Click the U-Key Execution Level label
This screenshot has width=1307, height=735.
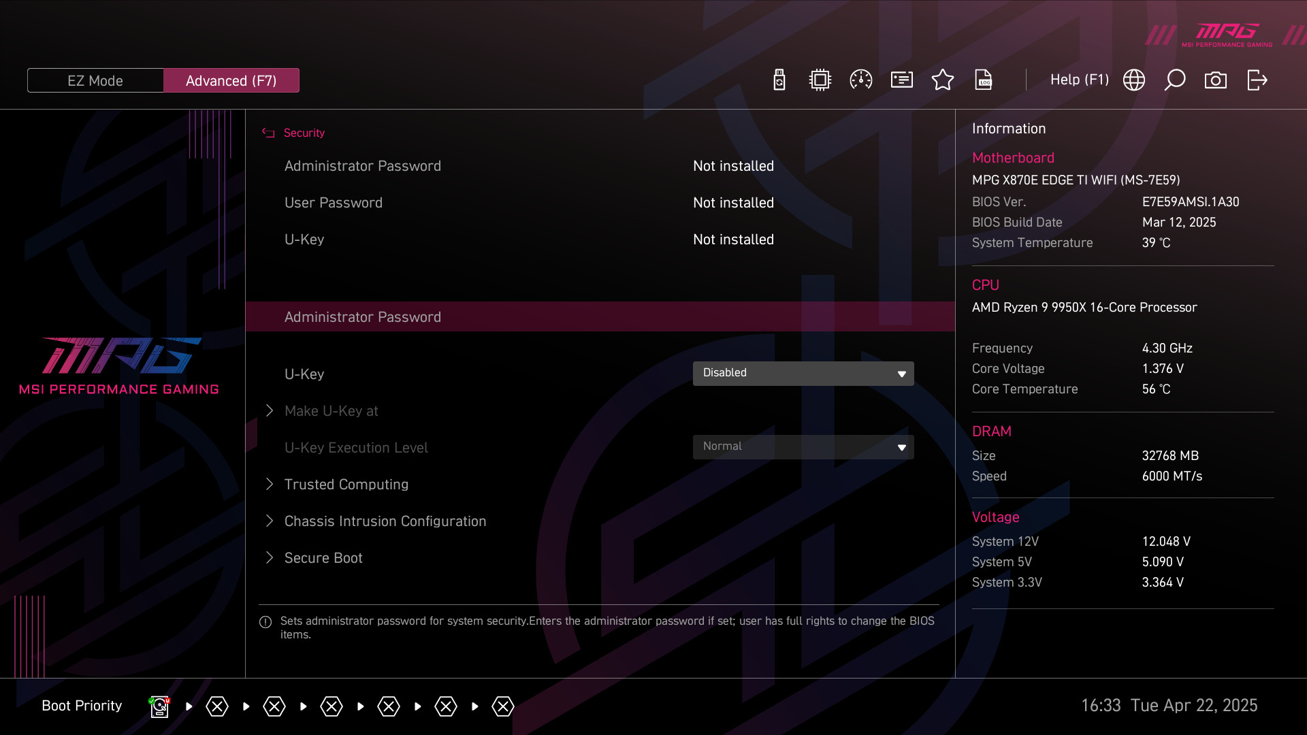pos(356,448)
